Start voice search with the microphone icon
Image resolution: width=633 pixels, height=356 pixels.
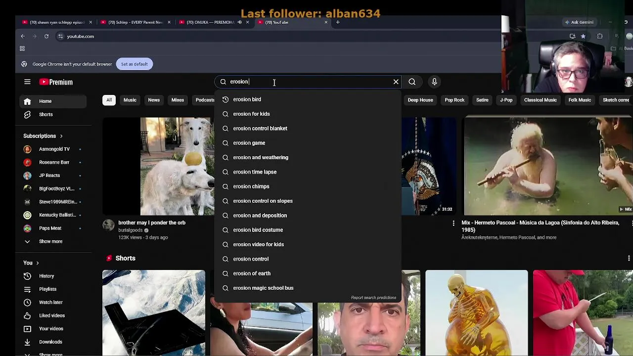(x=434, y=82)
